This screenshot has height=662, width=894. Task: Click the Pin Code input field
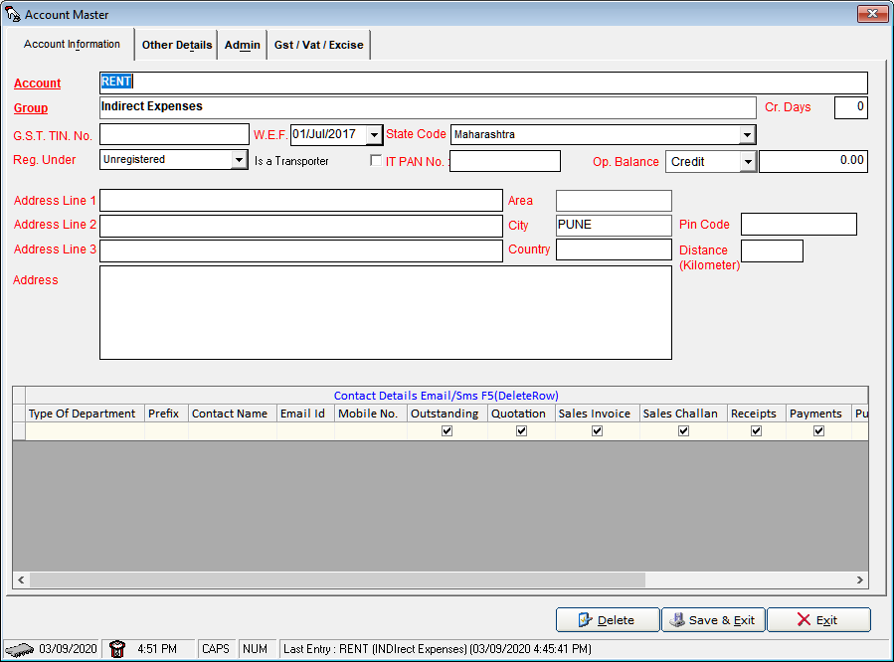(799, 224)
